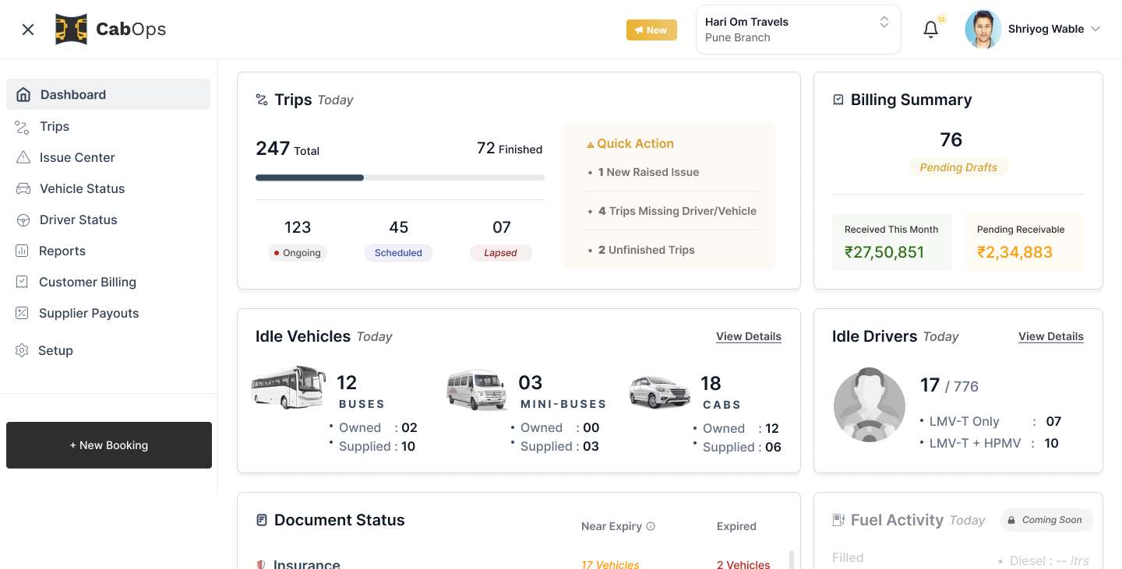Click the Supplier Payouts sidebar icon

coord(23,313)
